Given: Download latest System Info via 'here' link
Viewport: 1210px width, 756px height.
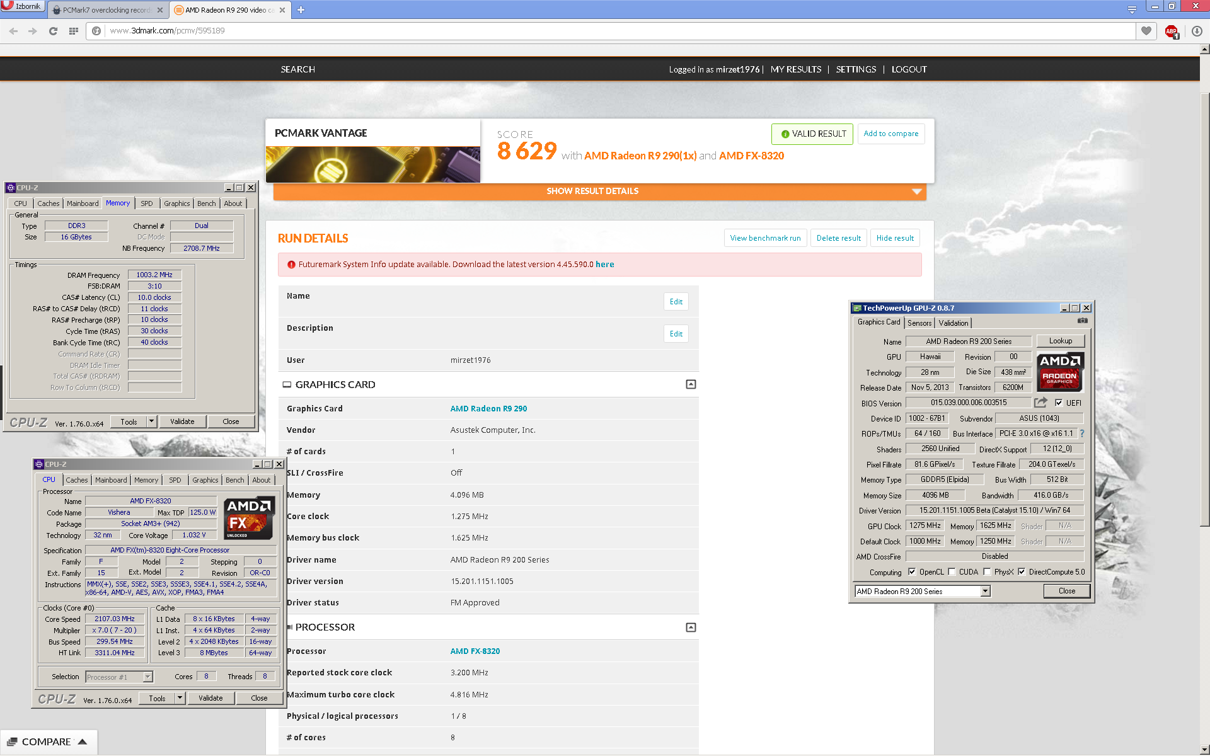Looking at the screenshot, I should click(604, 265).
